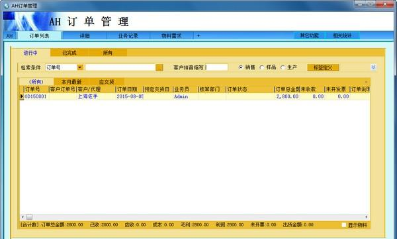The width and height of the screenshot is (397, 239).
Task: Click the horizontal scrollbar left arrow
Action: [22, 217]
